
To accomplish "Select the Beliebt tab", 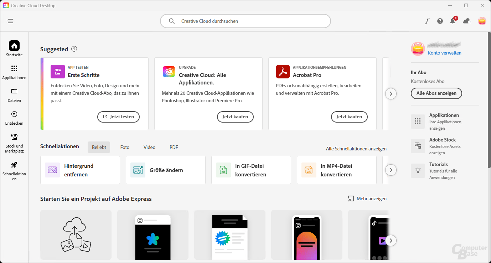I will pyautogui.click(x=99, y=147).
